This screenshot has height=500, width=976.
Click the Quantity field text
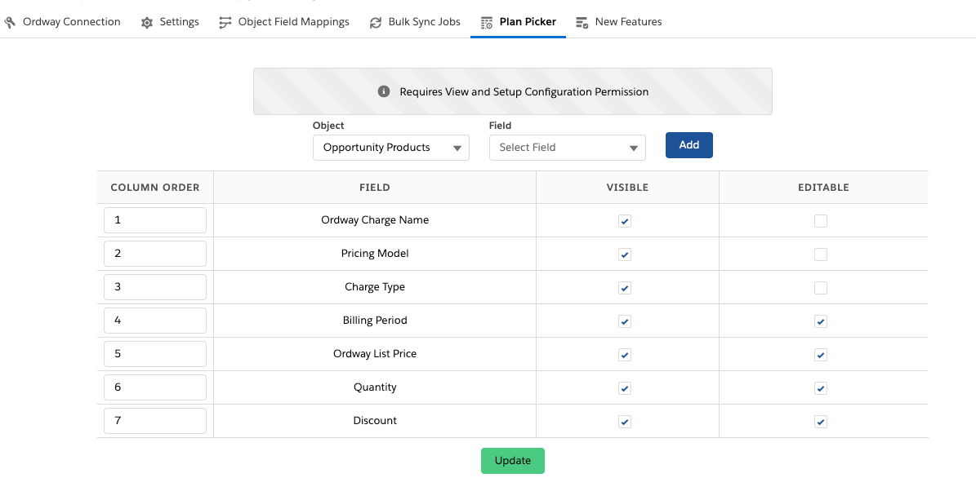click(375, 387)
